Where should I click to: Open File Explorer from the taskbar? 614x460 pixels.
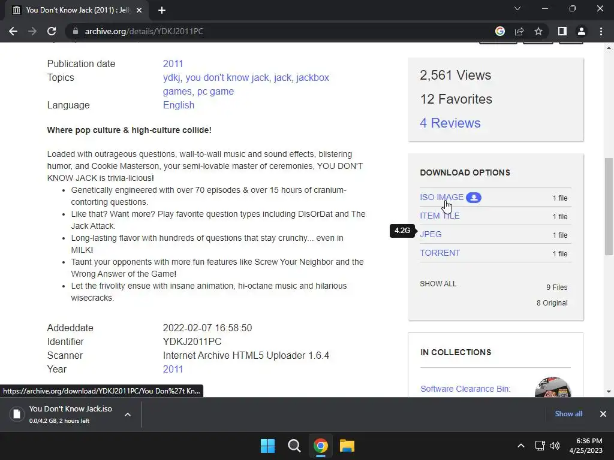pyautogui.click(x=347, y=446)
